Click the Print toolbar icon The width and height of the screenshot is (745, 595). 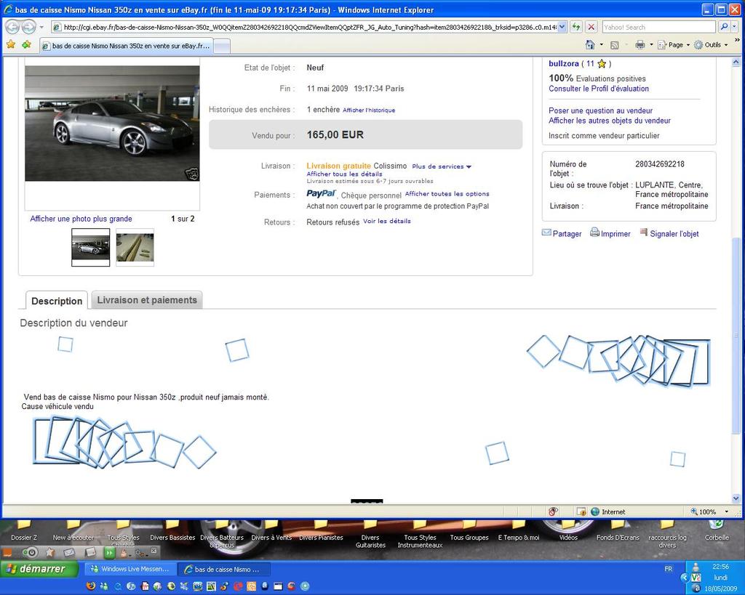point(640,44)
